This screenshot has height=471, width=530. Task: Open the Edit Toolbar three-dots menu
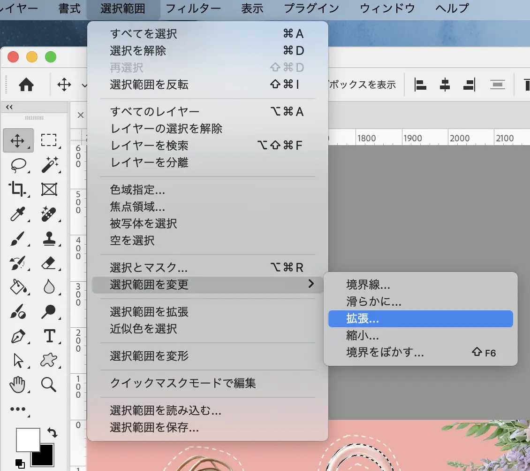pyautogui.click(x=18, y=409)
